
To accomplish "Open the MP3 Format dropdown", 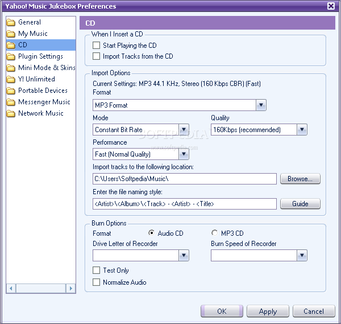I will (261, 105).
